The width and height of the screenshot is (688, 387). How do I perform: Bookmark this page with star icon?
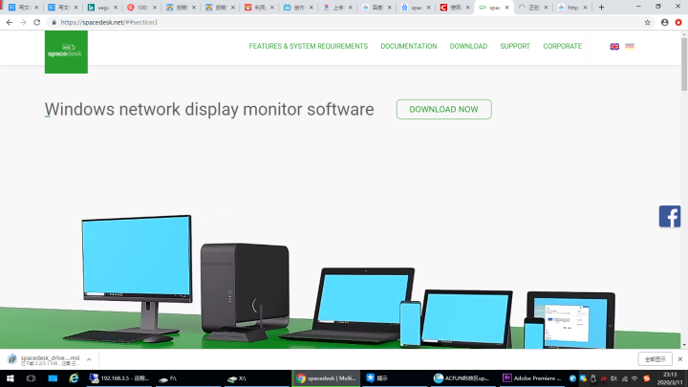click(647, 22)
